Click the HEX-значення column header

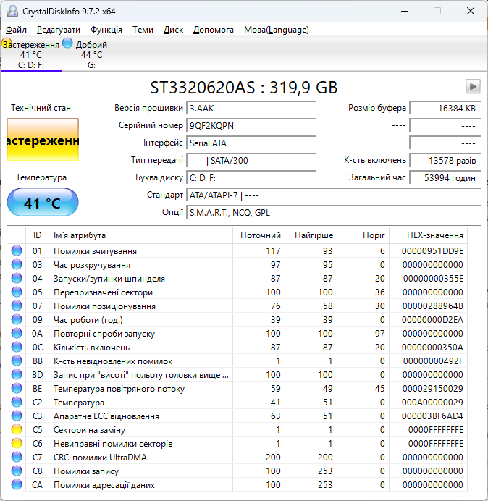coord(428,235)
